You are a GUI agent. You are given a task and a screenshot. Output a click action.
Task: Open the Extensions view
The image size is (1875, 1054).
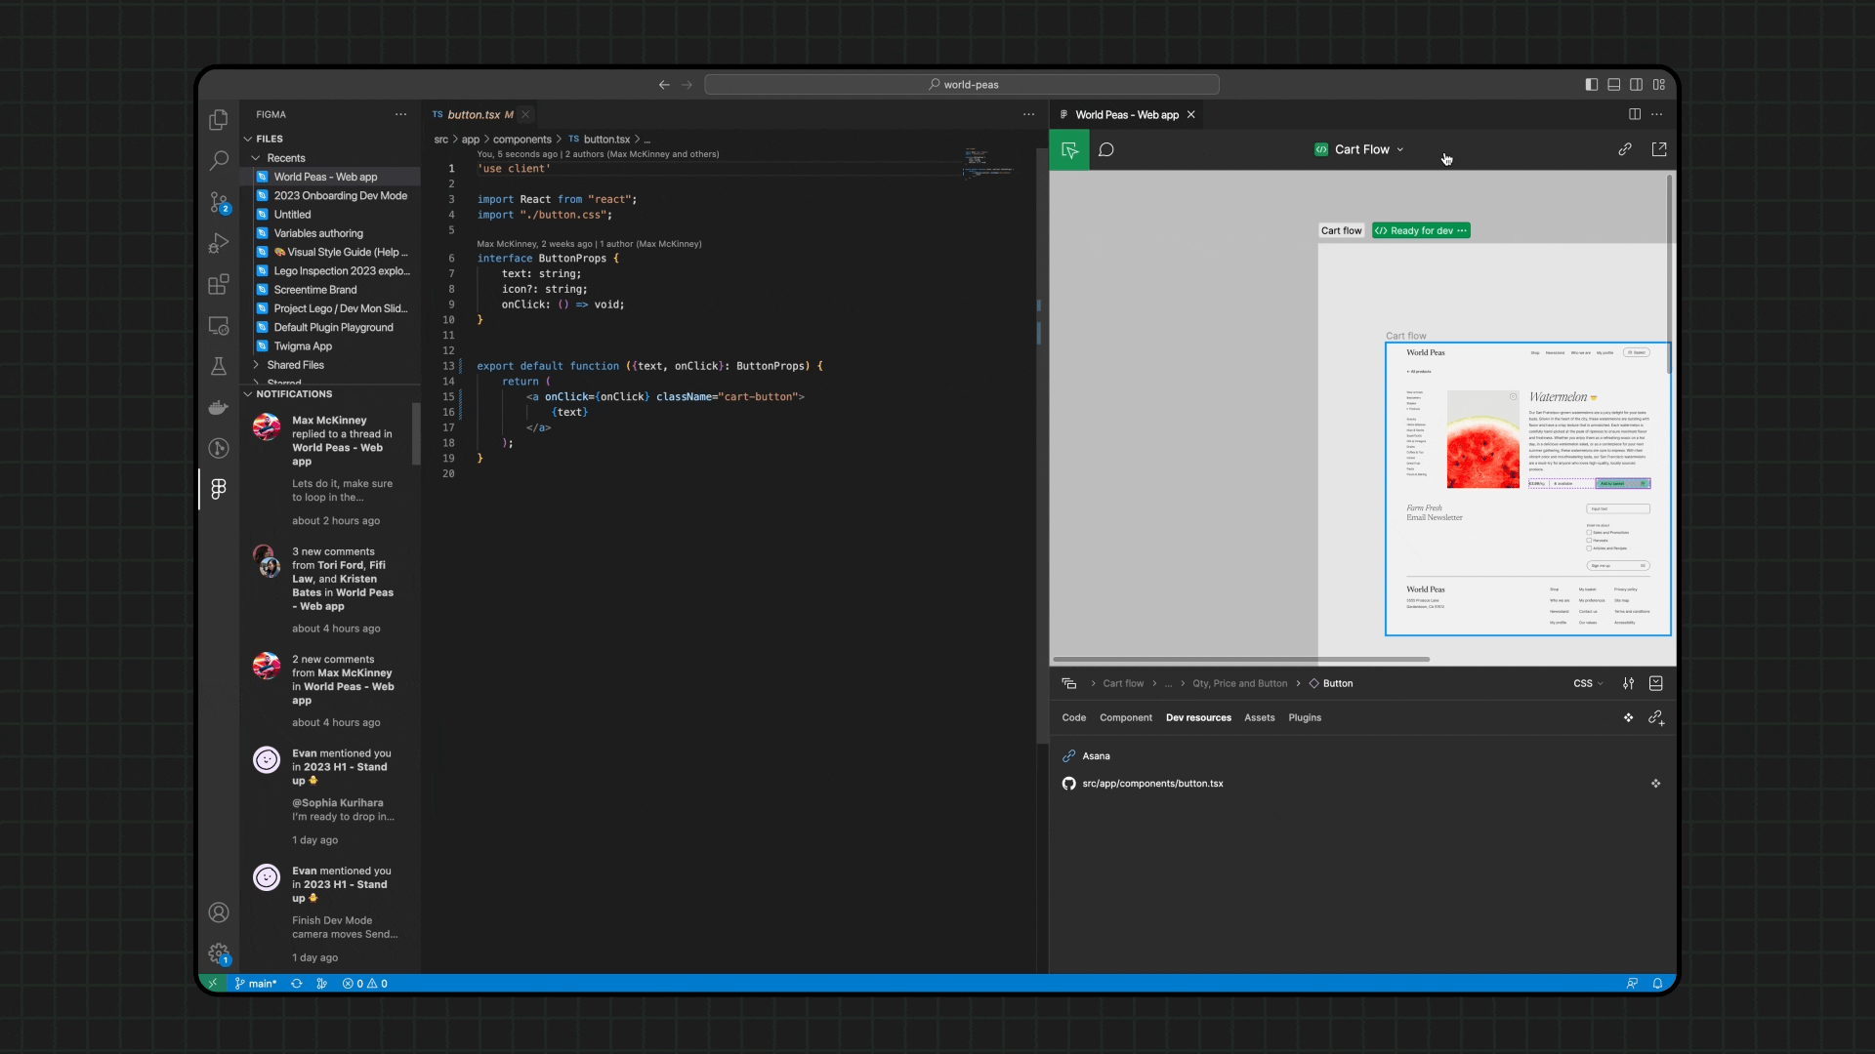[218, 284]
